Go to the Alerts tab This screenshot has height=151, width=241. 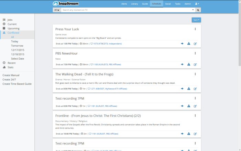[124, 4]
